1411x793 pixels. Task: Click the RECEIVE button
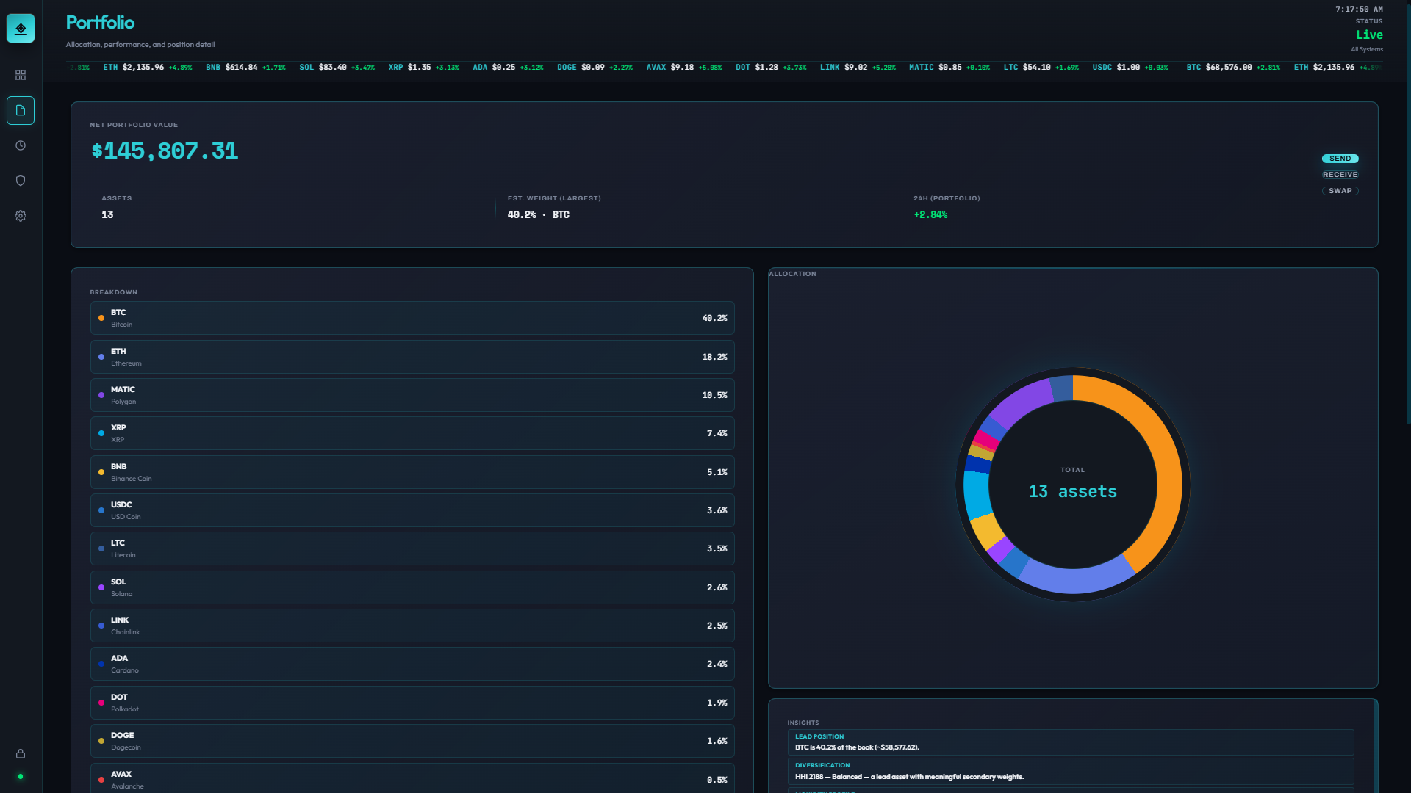1340,174
